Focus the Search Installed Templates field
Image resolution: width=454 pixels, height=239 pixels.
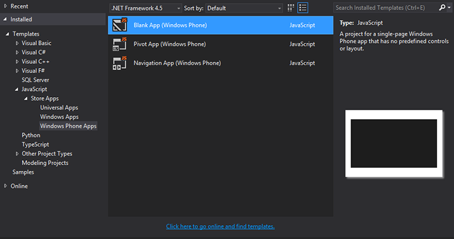pos(387,8)
